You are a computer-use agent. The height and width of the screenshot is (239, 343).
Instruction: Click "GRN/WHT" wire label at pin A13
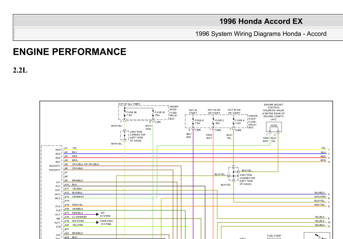point(78,197)
